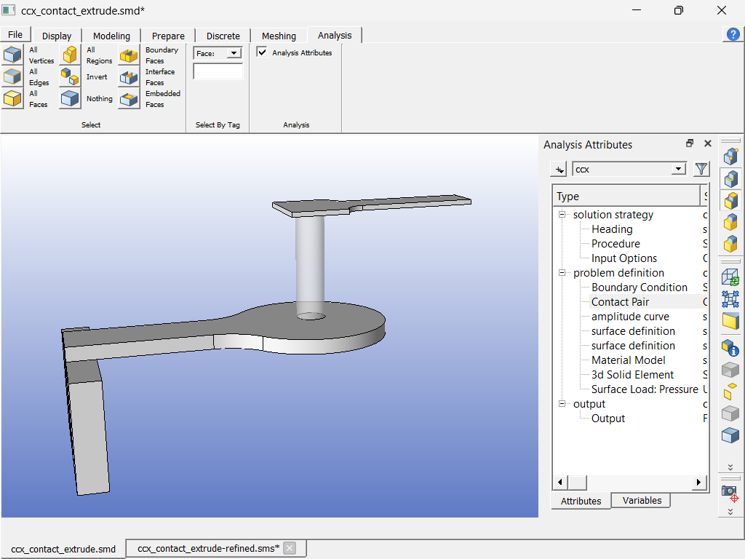Click the cube with blue info badge icon
The height and width of the screenshot is (559, 745).
tap(730, 347)
